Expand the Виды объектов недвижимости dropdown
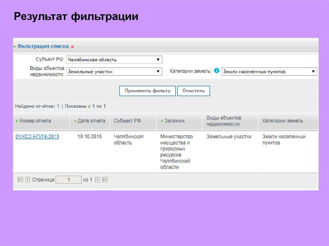The height and width of the screenshot is (246, 329). (x=114, y=72)
